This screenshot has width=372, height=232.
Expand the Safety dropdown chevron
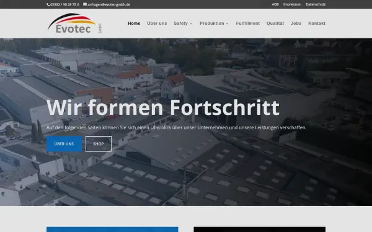(x=191, y=24)
